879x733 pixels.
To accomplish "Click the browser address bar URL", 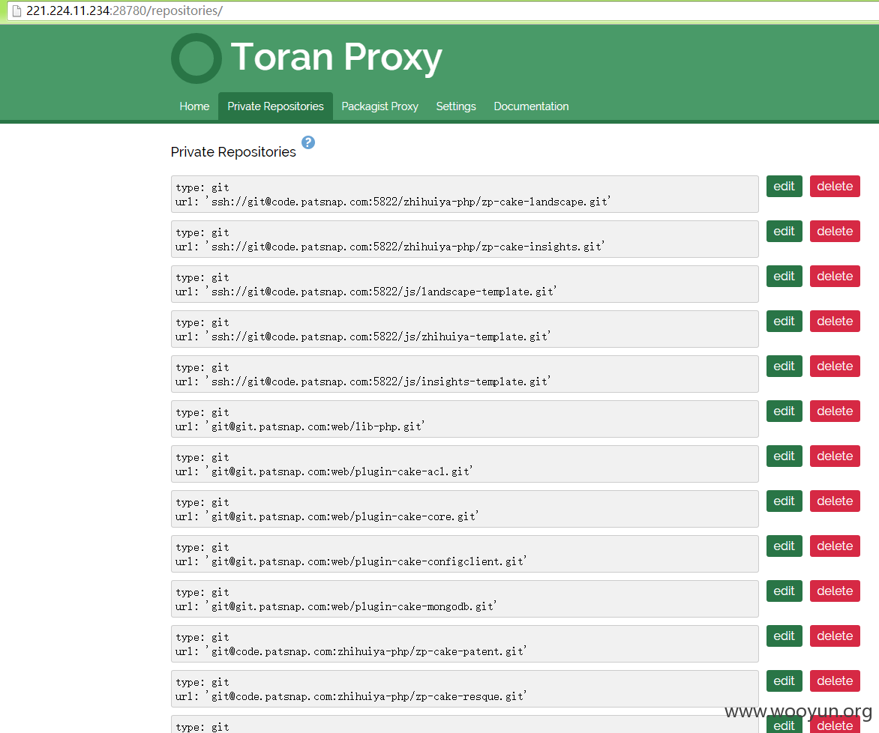I will click(x=124, y=10).
